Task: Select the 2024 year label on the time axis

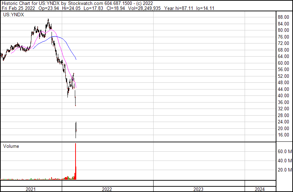Action: click(260, 189)
